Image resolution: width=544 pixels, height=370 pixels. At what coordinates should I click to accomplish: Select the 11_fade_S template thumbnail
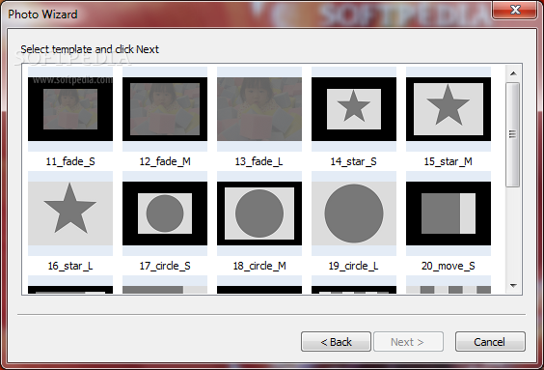[70, 109]
